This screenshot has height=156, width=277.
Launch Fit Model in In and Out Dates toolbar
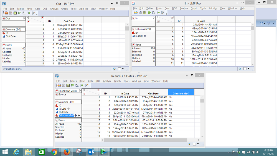(x=82, y=85)
